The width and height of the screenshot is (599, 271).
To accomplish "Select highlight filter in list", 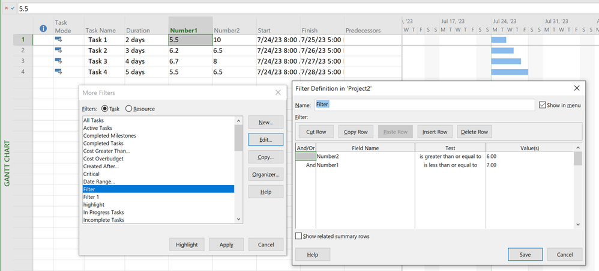I will point(158,204).
